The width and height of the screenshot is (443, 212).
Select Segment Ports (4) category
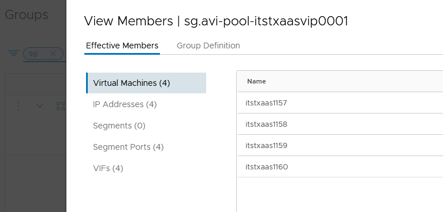128,147
